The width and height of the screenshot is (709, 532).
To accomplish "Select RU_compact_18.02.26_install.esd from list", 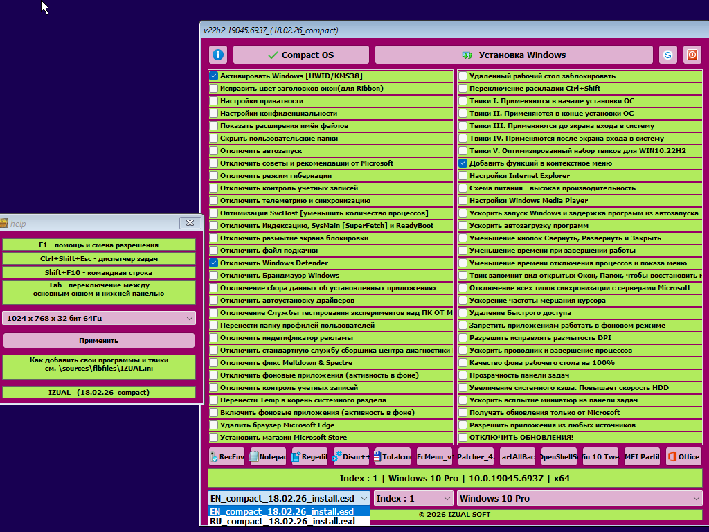I will click(x=282, y=522).
